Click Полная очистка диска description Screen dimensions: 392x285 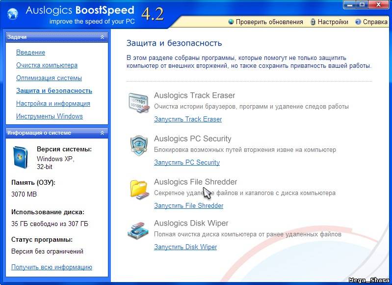coord(247,234)
